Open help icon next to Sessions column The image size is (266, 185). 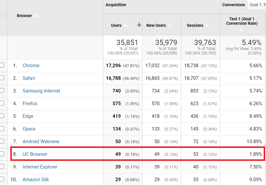pyautogui.click(x=208, y=25)
